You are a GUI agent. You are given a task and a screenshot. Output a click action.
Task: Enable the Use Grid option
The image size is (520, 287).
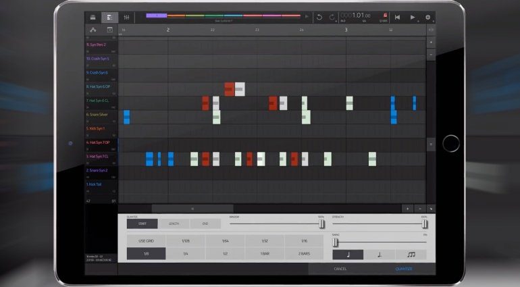click(x=146, y=240)
